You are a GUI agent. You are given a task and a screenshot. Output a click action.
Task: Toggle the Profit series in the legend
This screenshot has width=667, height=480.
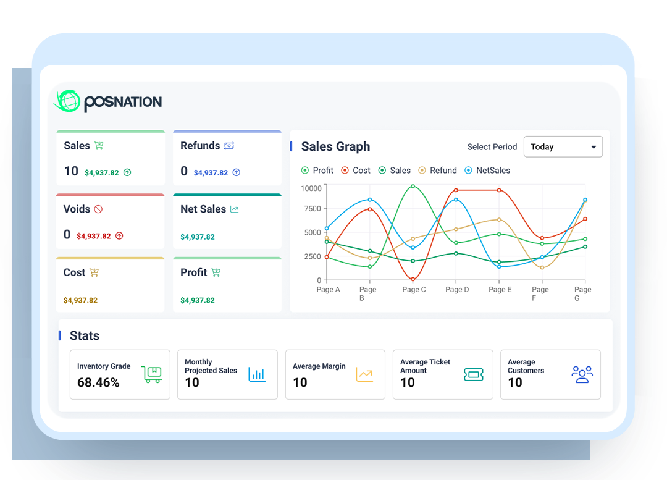click(x=317, y=171)
